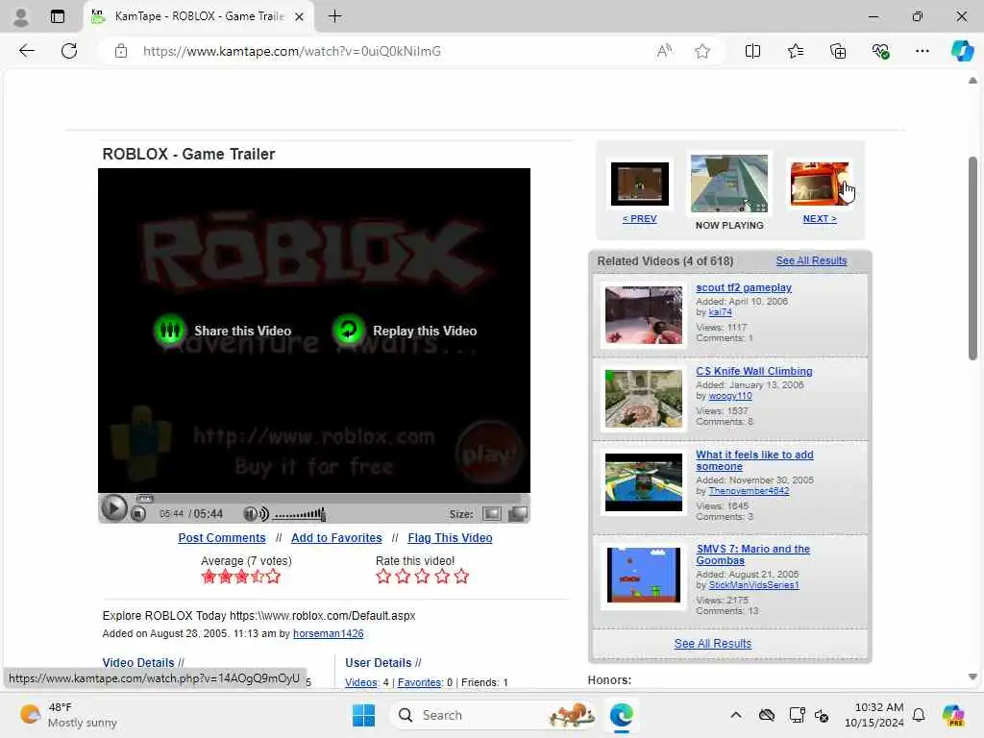Open the Settings and more menu
984x738 pixels.
[922, 51]
